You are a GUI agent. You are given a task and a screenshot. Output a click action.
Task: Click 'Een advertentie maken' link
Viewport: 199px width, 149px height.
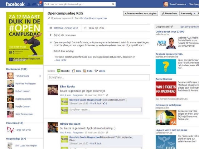190,27
